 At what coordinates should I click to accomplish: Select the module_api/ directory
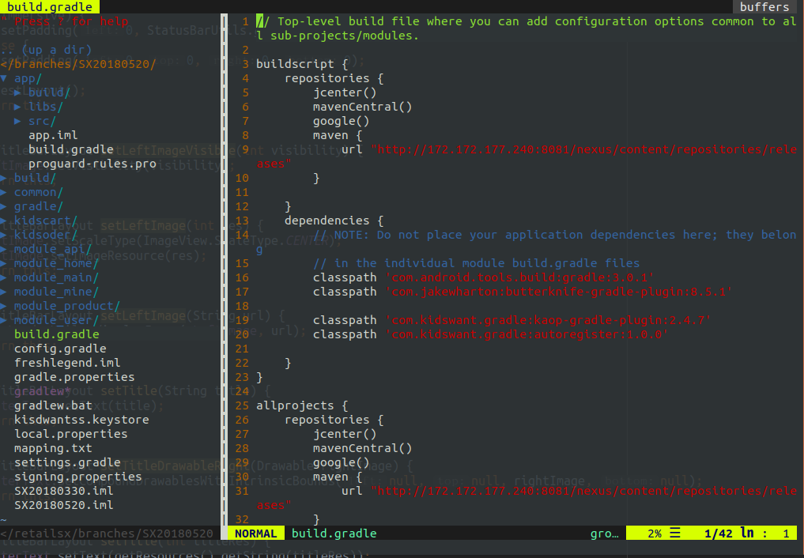pyautogui.click(x=53, y=250)
